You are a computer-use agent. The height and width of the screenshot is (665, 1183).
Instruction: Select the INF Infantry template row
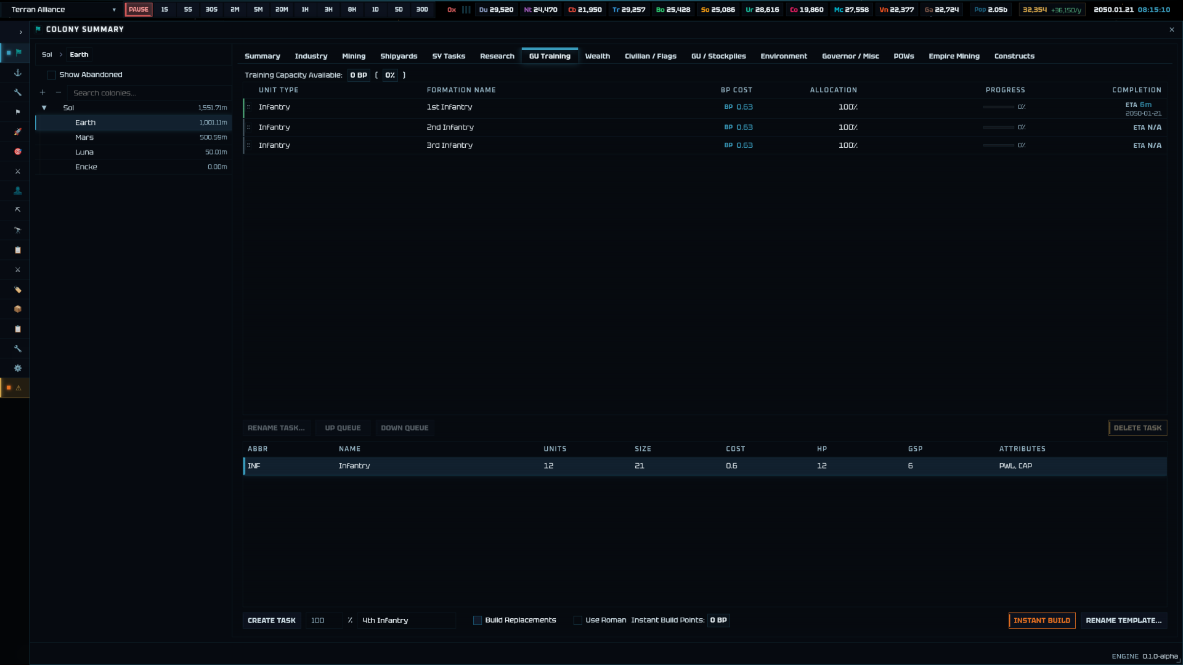tap(705, 466)
